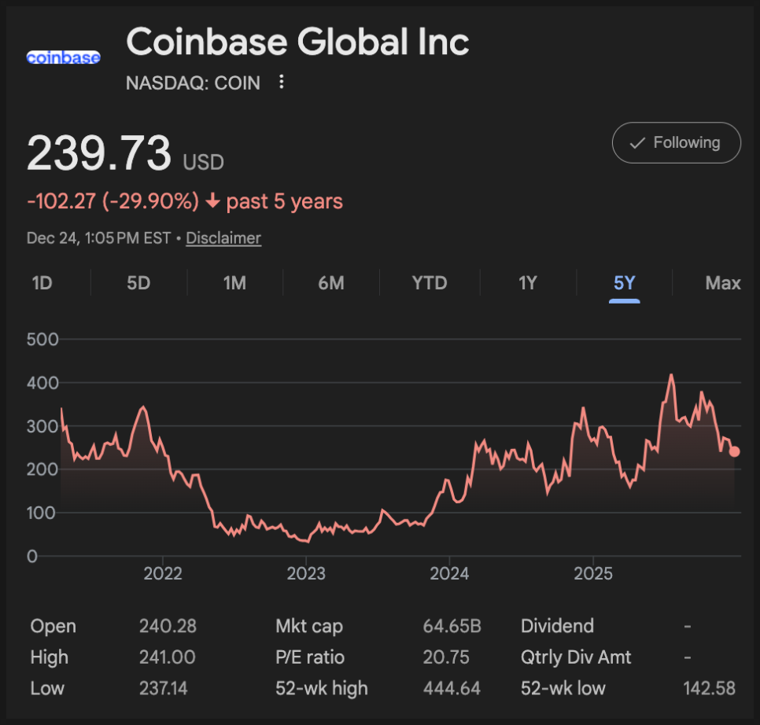Viewport: 760px width, 725px height.
Task: Show the 1M price chart
Action: click(x=234, y=283)
